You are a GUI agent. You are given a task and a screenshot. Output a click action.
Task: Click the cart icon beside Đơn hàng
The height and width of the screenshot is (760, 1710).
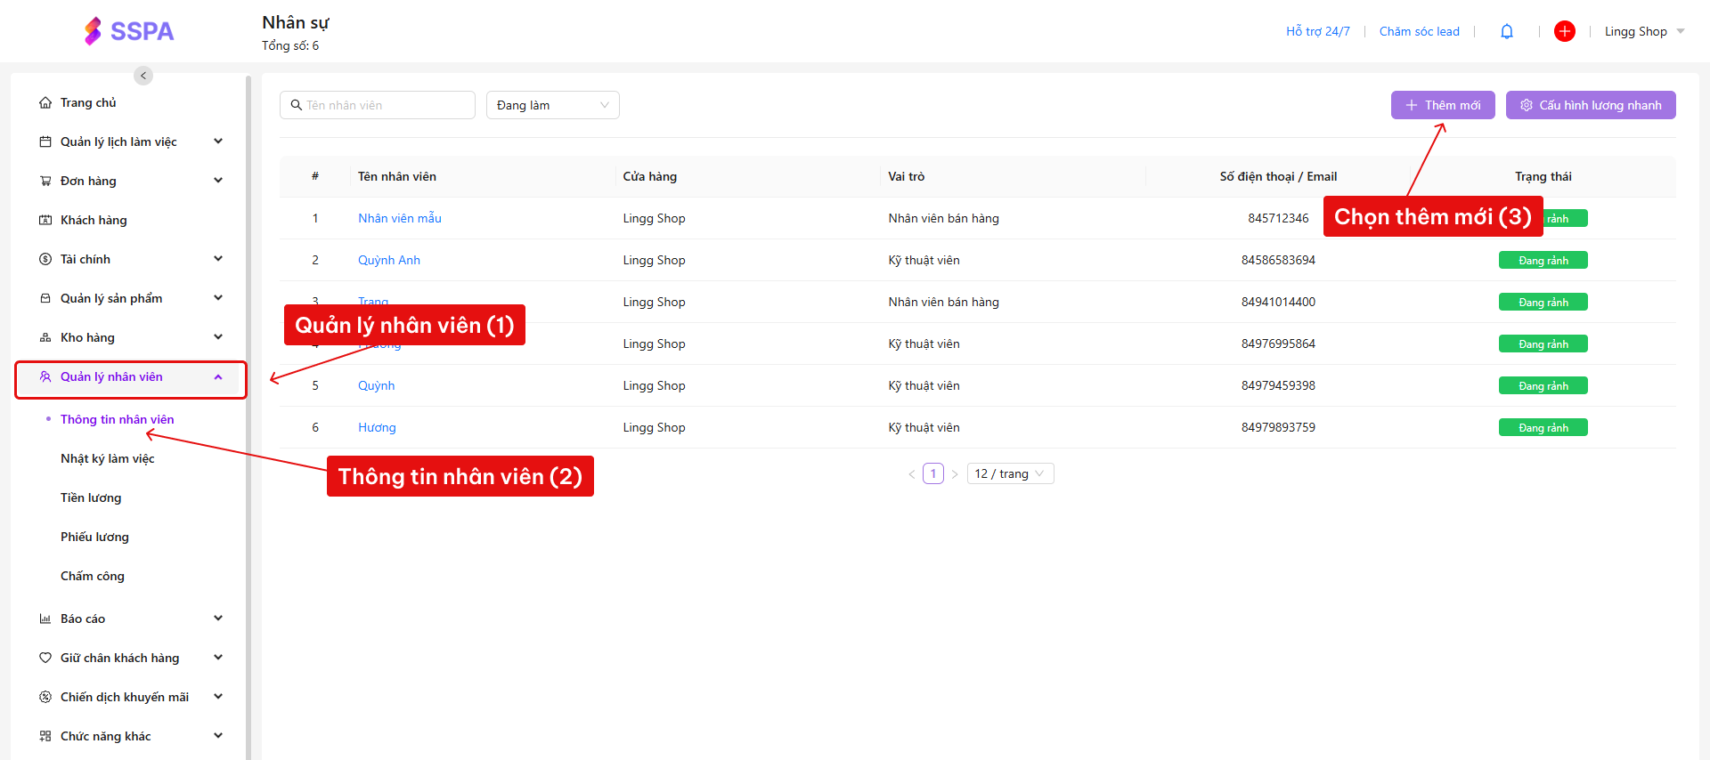point(45,182)
